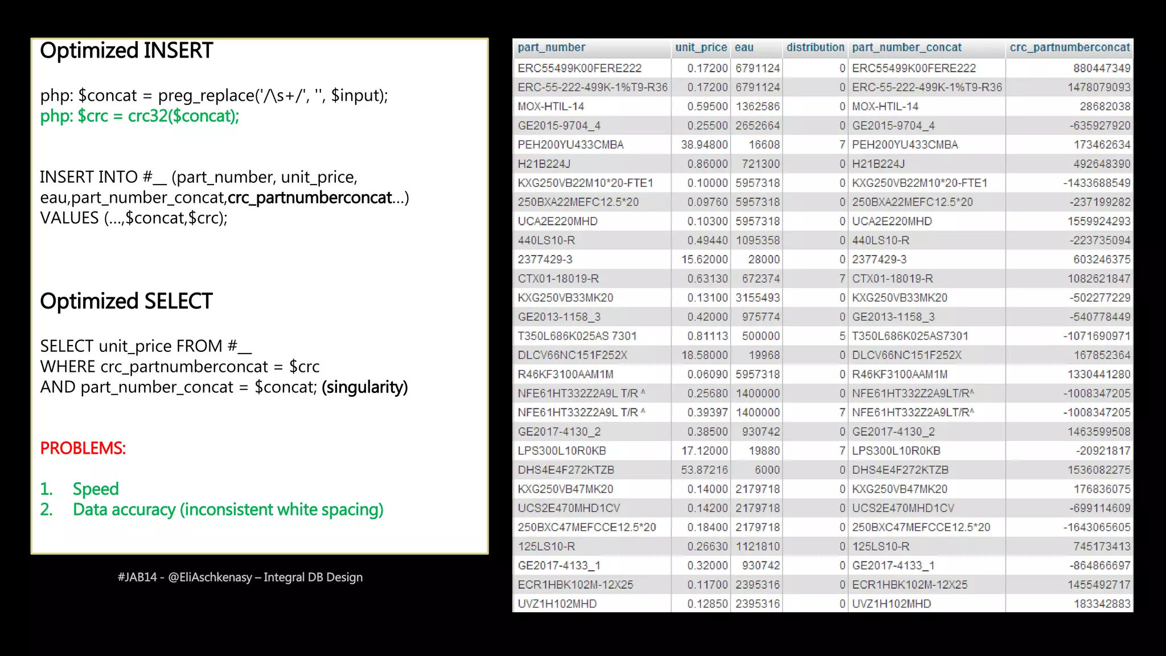Screen dimensions: 1166x656
Task: Select eau value 3155493
Action: tap(757, 298)
